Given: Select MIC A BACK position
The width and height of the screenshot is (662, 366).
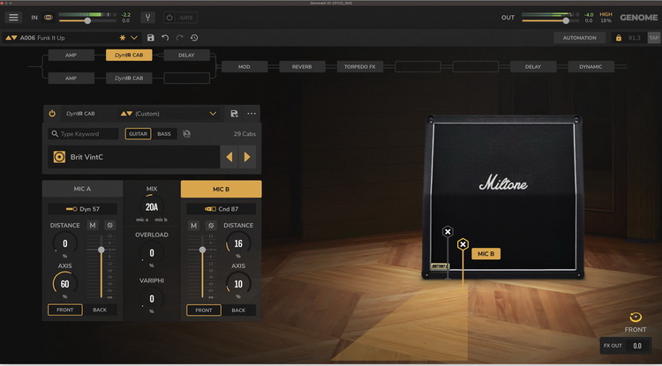Looking at the screenshot, I should 100,310.
